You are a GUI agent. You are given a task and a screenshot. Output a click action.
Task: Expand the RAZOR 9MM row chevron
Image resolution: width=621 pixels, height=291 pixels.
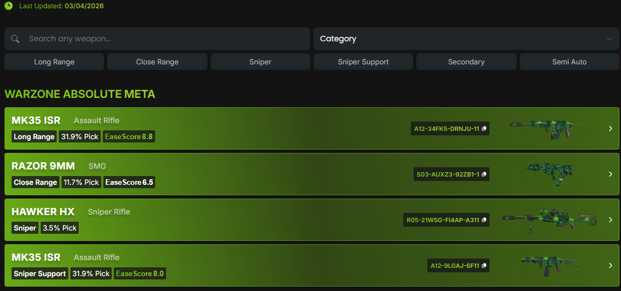[610, 174]
